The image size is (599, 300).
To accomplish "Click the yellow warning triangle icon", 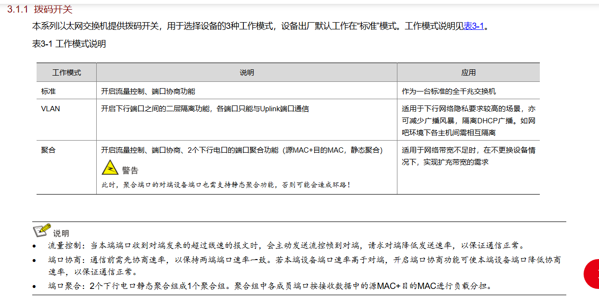I will point(110,168).
